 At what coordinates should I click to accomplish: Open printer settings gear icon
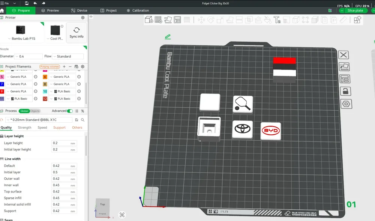click(83, 18)
